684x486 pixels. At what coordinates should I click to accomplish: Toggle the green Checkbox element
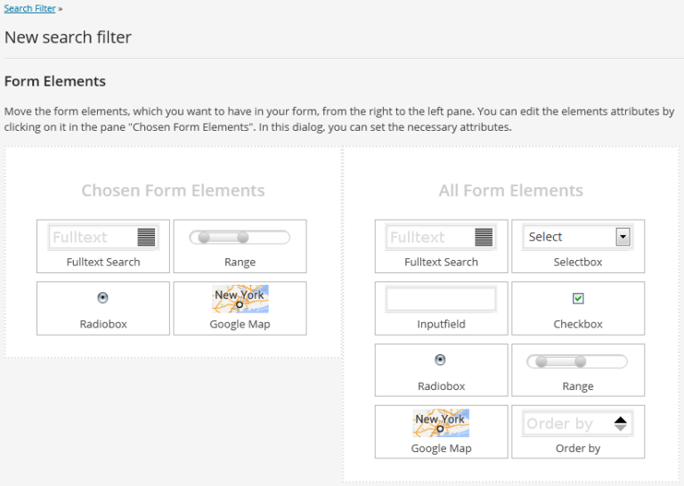click(x=578, y=298)
